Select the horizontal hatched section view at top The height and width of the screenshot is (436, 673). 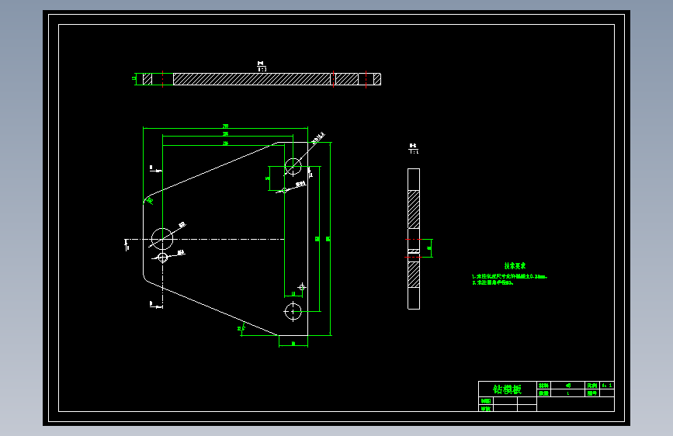click(x=262, y=79)
